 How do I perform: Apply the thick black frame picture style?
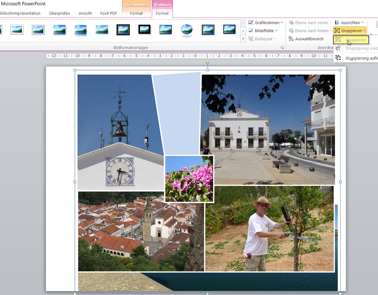(x=123, y=29)
